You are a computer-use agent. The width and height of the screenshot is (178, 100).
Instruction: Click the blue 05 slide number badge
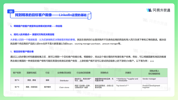(x=11, y=12)
